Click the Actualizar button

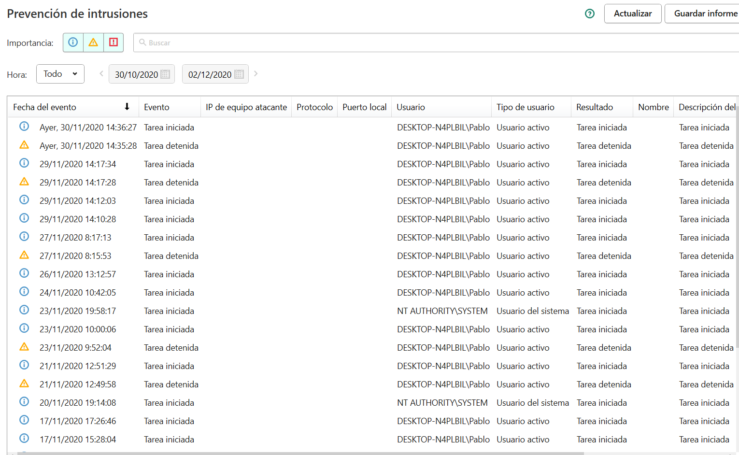coord(632,14)
